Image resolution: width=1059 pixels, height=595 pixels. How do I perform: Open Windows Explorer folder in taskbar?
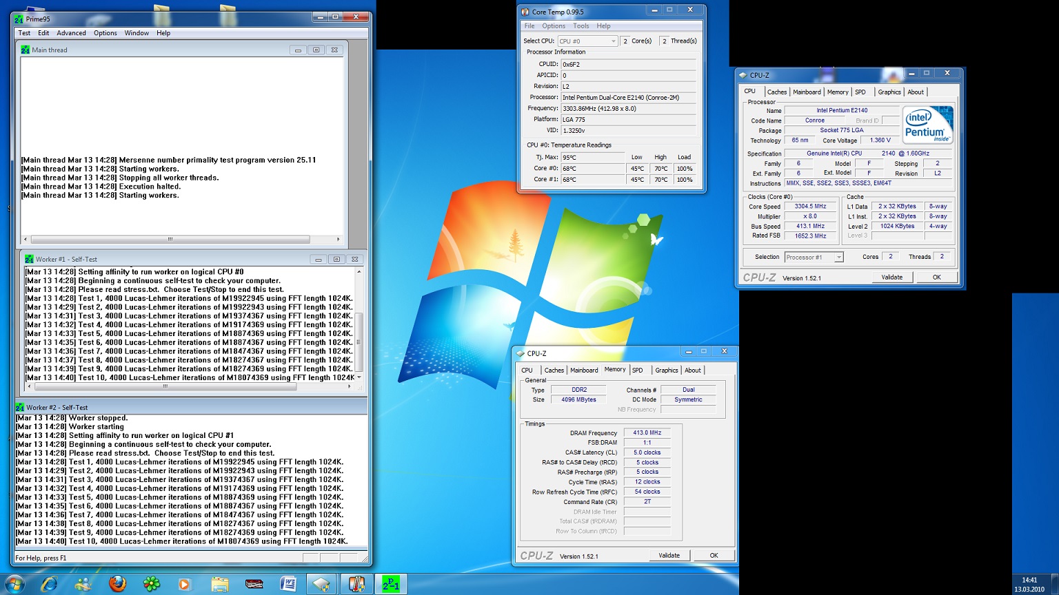[x=220, y=584]
